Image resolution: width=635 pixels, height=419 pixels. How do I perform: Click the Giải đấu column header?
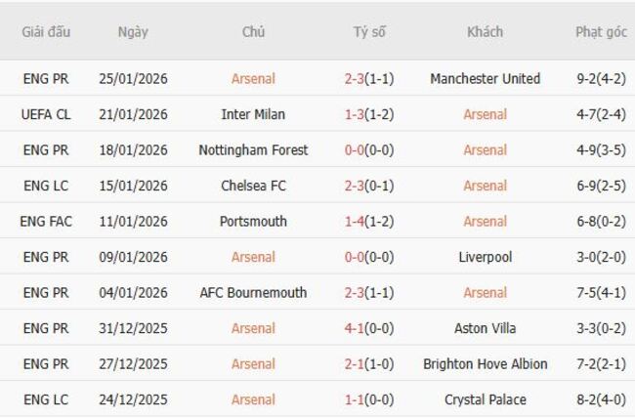[x=46, y=31]
